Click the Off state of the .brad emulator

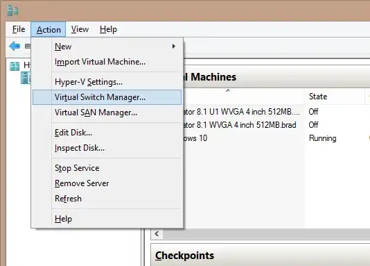click(x=313, y=125)
